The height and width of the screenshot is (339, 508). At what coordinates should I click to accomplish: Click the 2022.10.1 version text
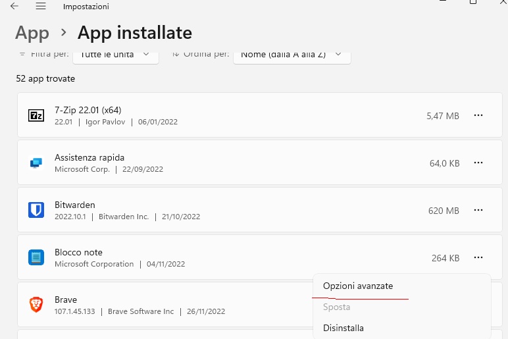tap(70, 217)
